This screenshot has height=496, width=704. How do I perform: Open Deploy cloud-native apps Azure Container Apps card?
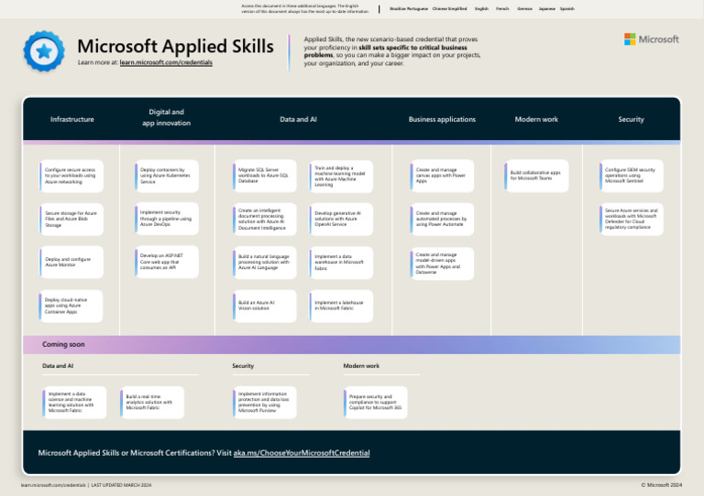pyautogui.click(x=71, y=306)
